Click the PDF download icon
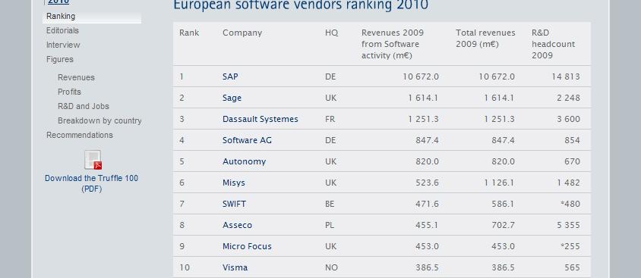641x278 pixels. pos(93,160)
